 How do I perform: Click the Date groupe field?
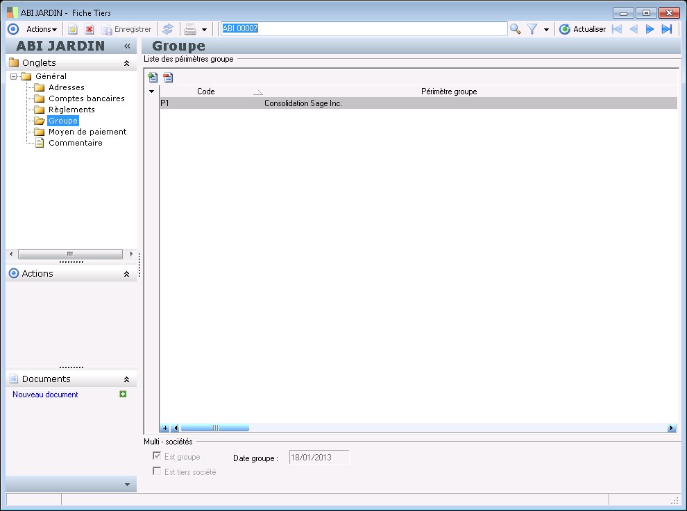click(x=319, y=458)
